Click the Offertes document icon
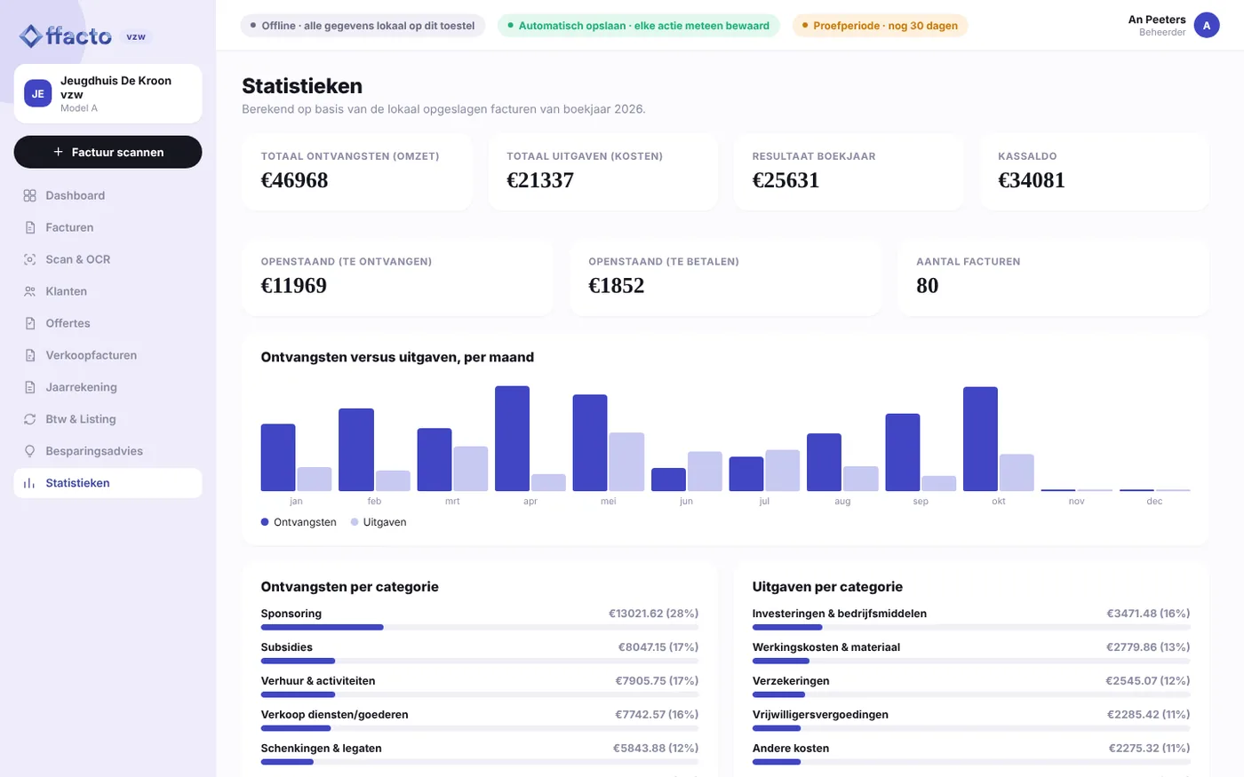The height and width of the screenshot is (777, 1244). [29, 323]
